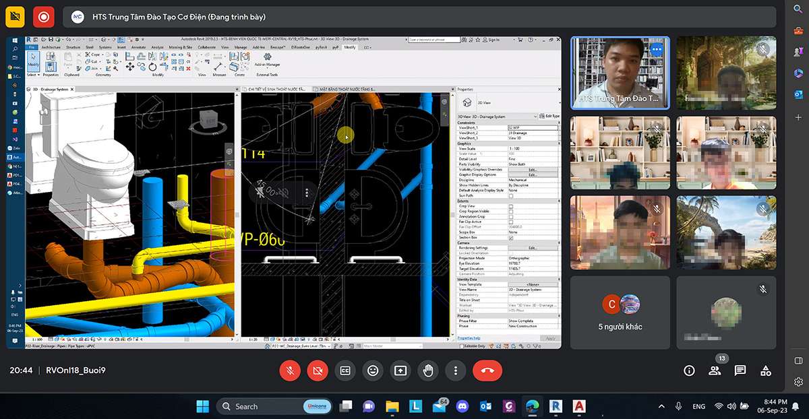Open AutoCAD from the Windows taskbar

(578, 406)
